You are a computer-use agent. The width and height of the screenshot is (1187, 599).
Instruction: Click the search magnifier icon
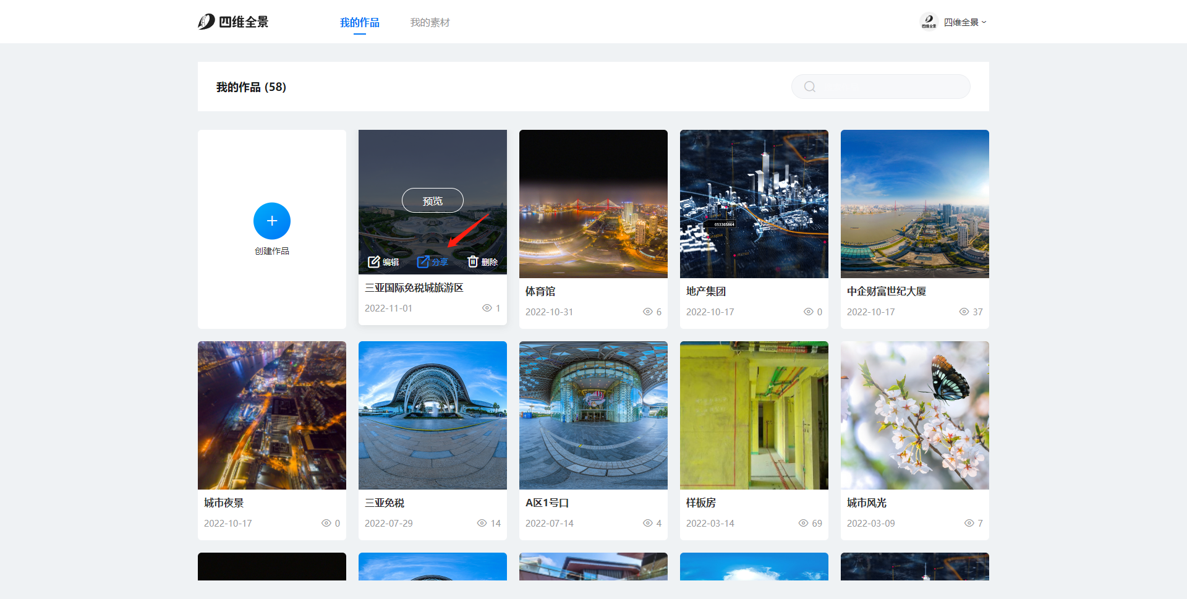click(x=809, y=87)
